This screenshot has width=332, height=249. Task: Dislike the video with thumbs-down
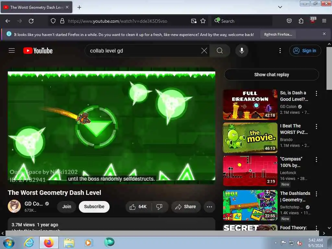[160, 207]
